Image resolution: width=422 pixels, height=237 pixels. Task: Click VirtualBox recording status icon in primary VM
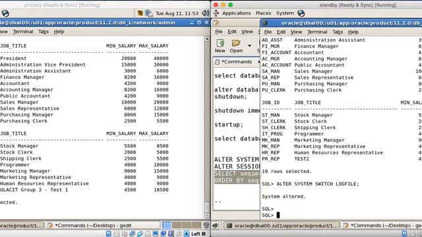coord(163,234)
